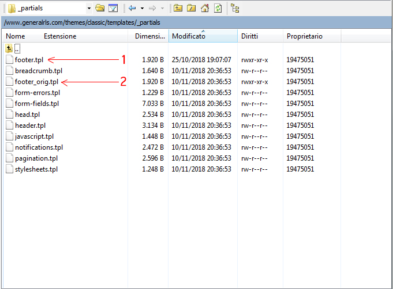Click the modified date of notifications.tpl
The image size is (393, 289).
point(201,147)
